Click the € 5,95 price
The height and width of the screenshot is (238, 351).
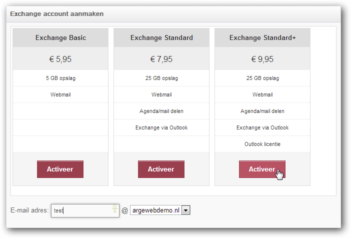(x=60, y=59)
